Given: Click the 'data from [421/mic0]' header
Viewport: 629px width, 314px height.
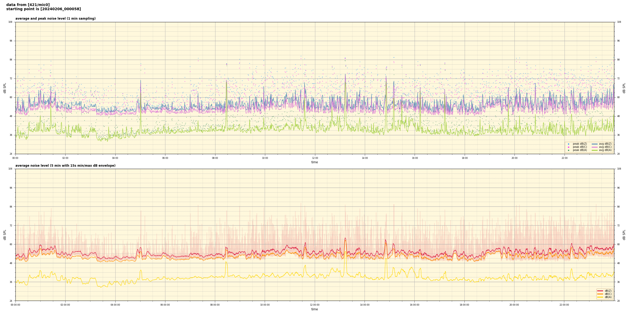Looking at the screenshot, I should (28, 5).
